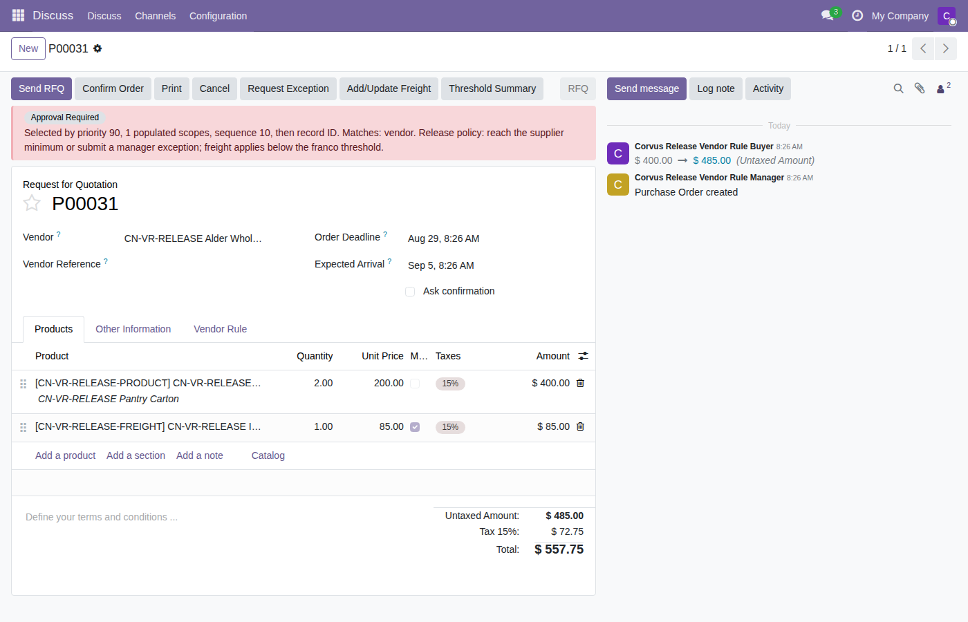Image resolution: width=968 pixels, height=622 pixels.
Task: Search chatter messages magnifier icon
Action: pyautogui.click(x=898, y=88)
